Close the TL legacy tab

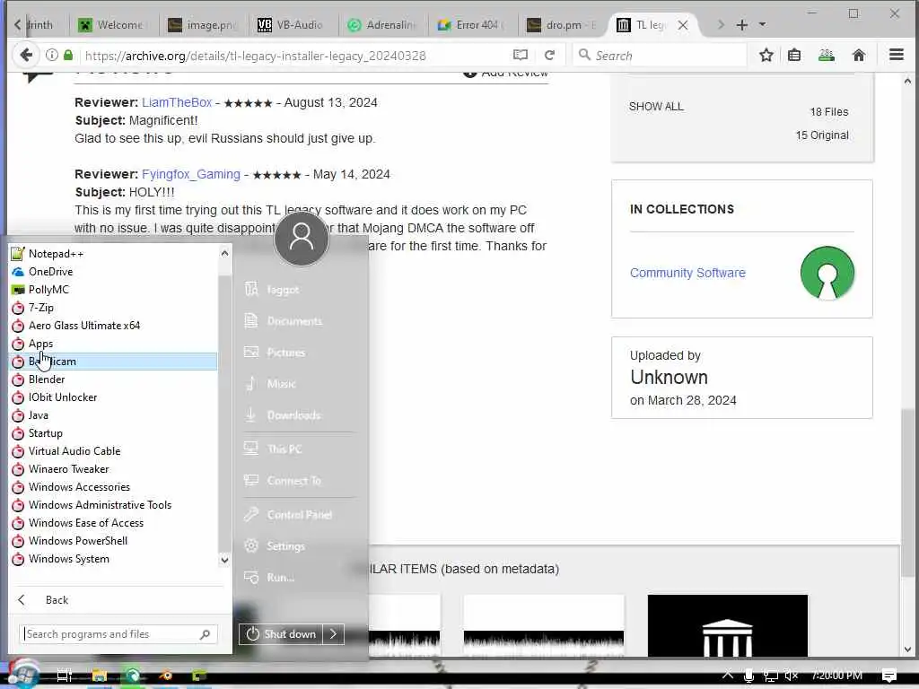[x=683, y=25]
